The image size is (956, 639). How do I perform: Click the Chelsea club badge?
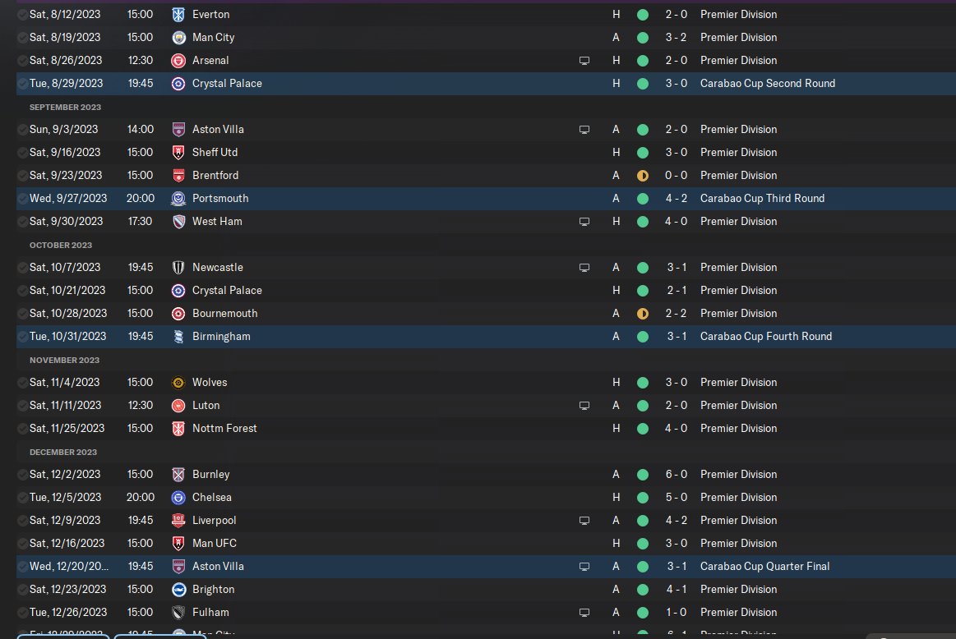tap(178, 498)
